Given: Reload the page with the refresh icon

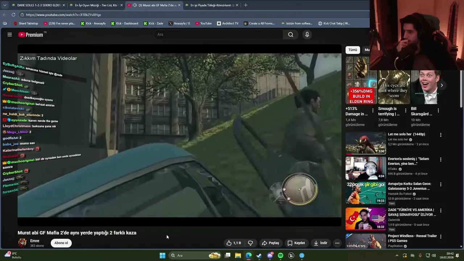Looking at the screenshot, I should click(13, 14).
